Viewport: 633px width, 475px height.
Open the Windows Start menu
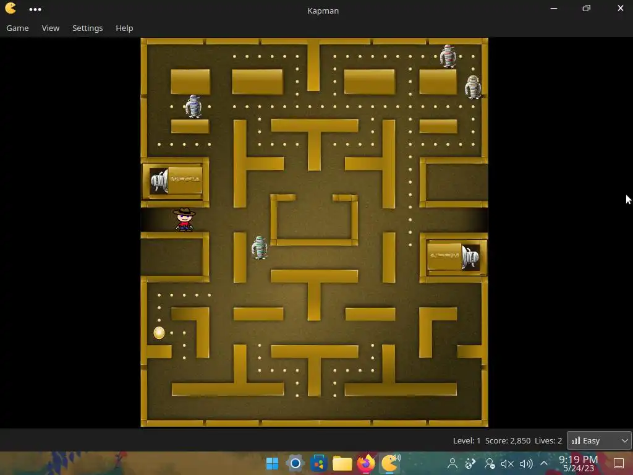272,464
